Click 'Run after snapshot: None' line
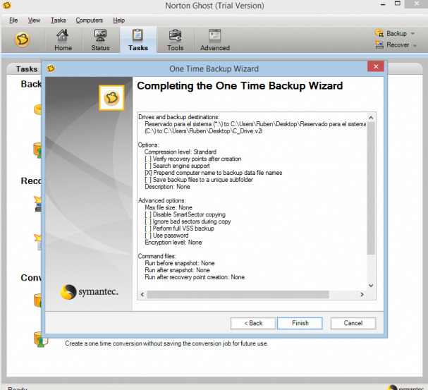The image size is (428, 390). [177, 270]
